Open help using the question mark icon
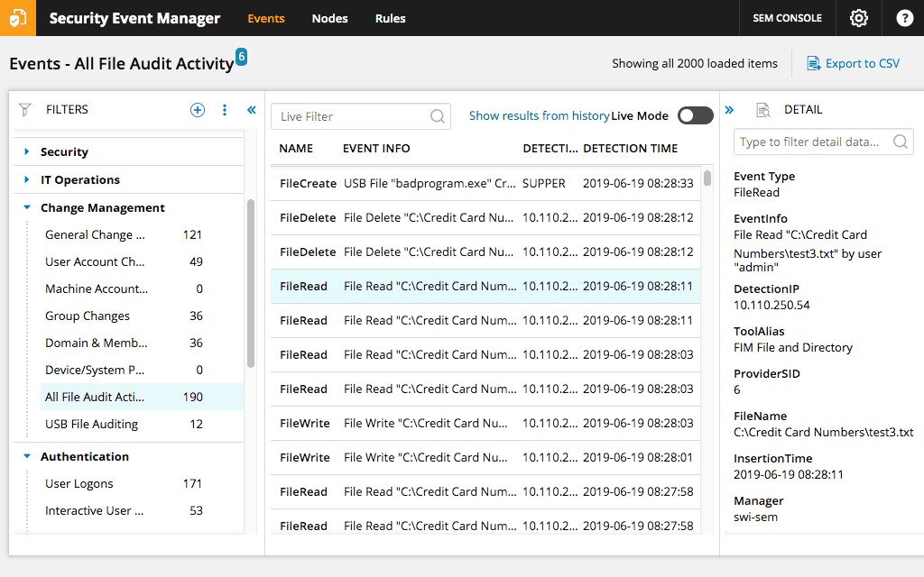Screen dimensions: 924x577 click(903, 18)
